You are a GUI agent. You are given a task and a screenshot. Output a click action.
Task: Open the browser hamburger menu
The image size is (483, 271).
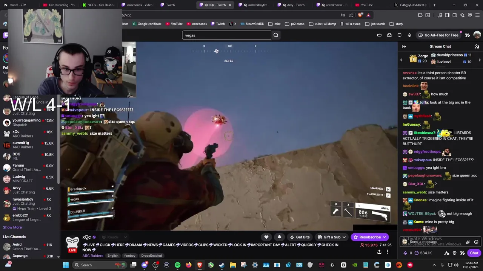(478, 15)
